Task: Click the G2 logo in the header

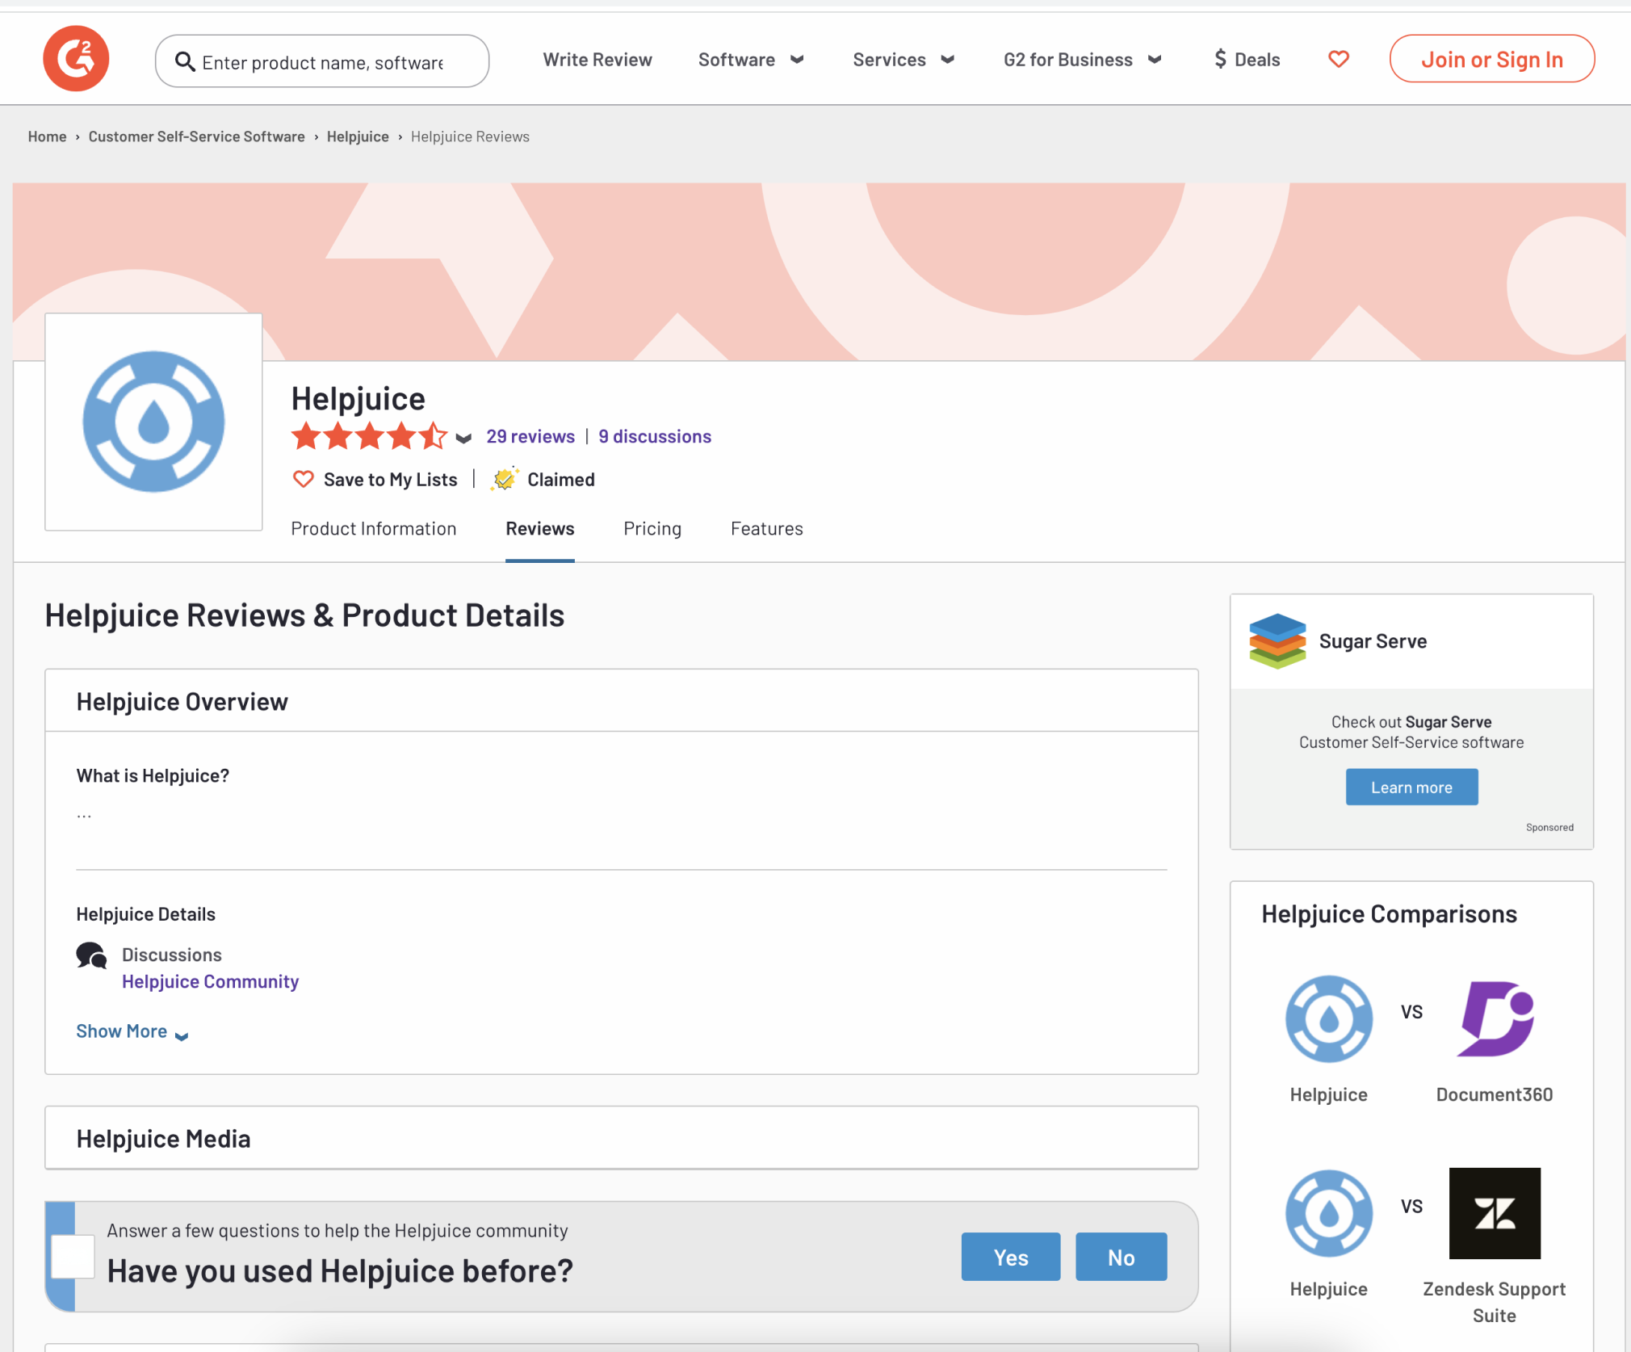Action: pos(76,58)
